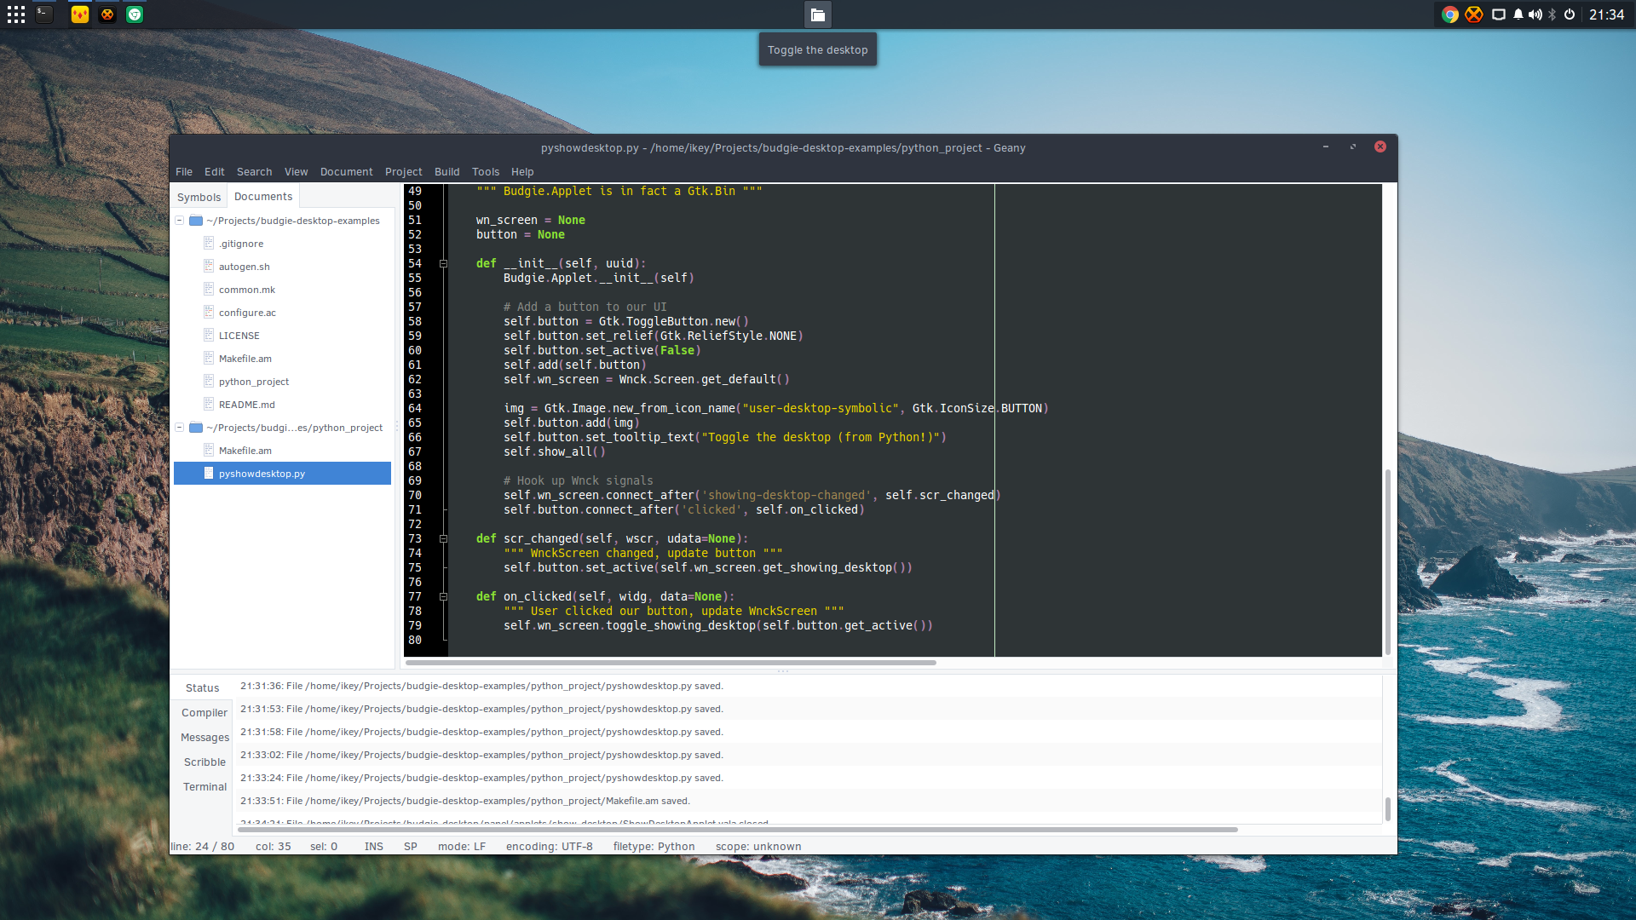This screenshot has width=1636, height=920.
Task: Click the Toggle the desktop panel icon
Action: coord(817,14)
